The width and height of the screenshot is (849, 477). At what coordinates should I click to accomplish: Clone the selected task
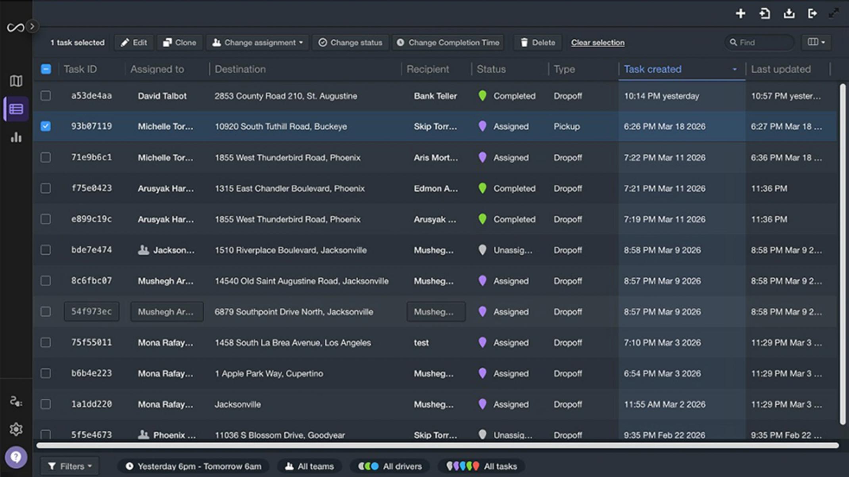point(180,42)
